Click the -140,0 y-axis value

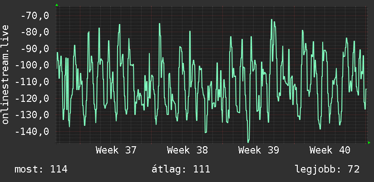[x=32, y=131]
